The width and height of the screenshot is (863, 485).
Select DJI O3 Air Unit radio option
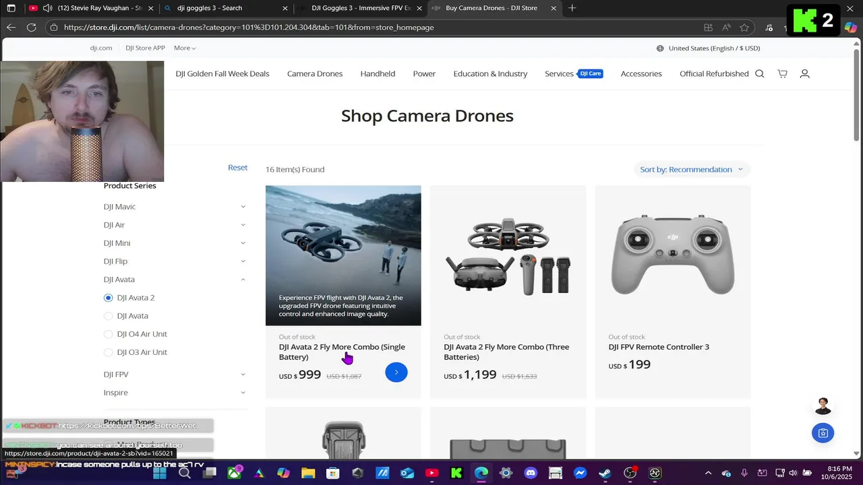point(108,352)
